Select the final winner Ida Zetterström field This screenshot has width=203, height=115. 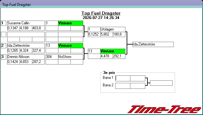click(x=153, y=44)
